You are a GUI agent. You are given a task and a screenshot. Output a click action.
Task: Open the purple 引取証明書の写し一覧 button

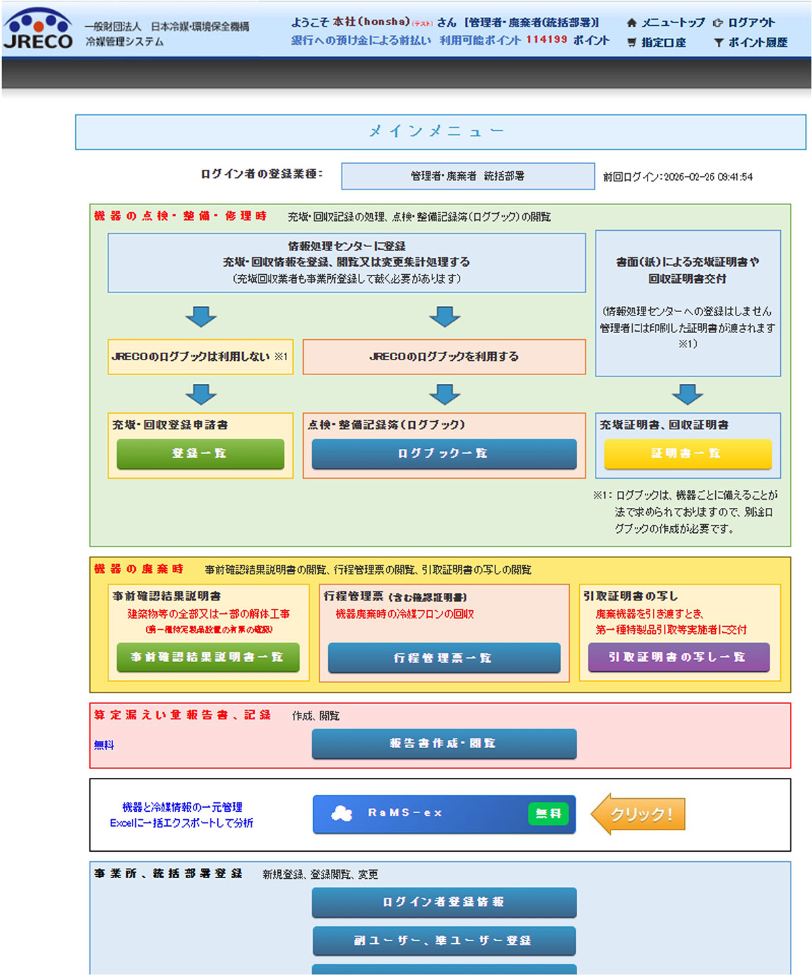(x=679, y=657)
